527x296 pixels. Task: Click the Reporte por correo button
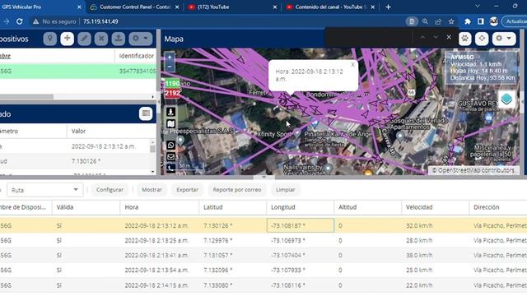(237, 190)
